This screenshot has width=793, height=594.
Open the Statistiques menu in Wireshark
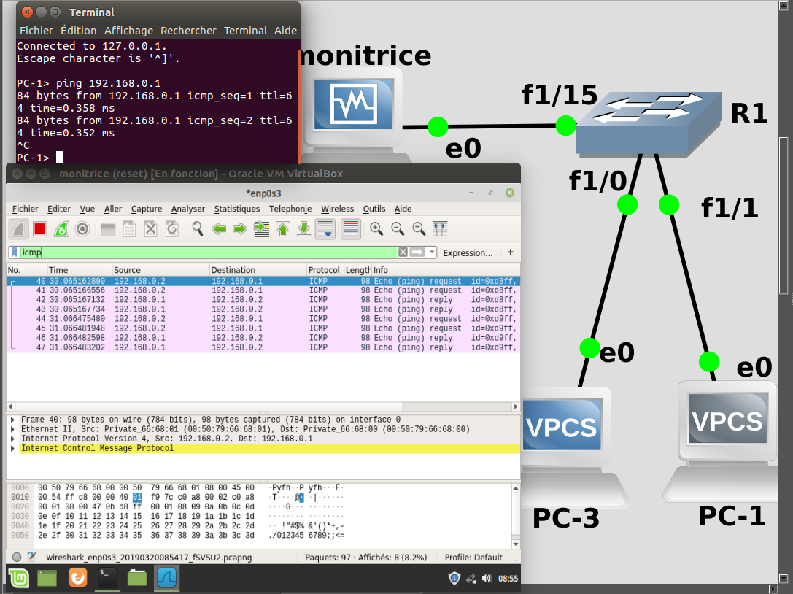[x=237, y=209]
